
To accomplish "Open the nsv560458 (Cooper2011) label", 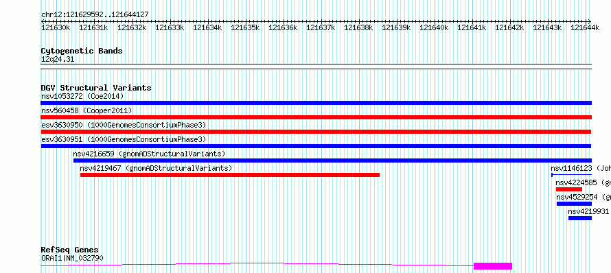I will coord(87,110).
